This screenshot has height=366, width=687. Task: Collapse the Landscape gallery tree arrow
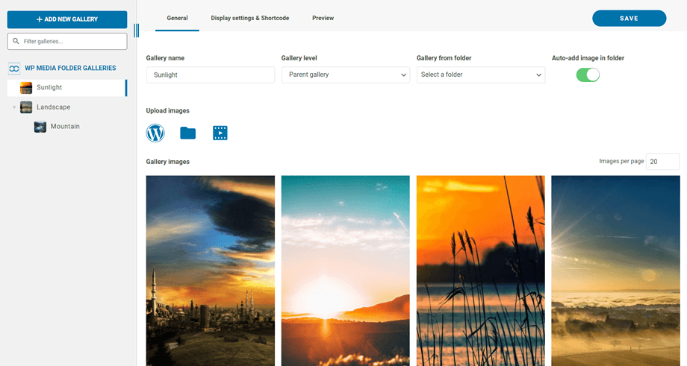click(x=14, y=107)
